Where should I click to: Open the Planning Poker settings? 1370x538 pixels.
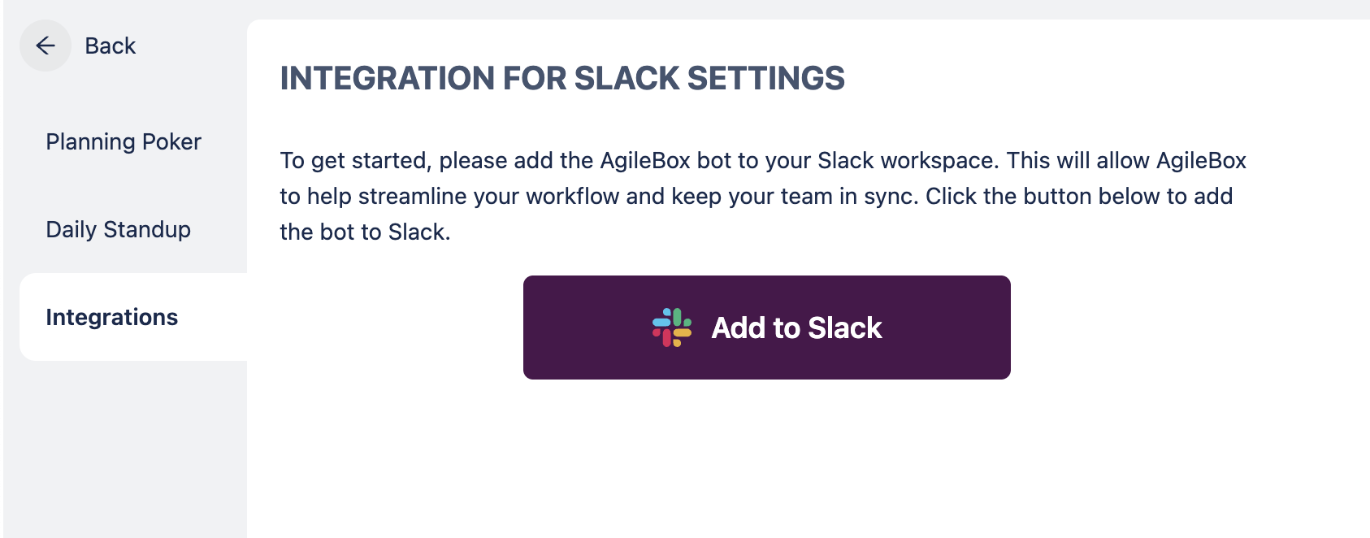(x=124, y=142)
